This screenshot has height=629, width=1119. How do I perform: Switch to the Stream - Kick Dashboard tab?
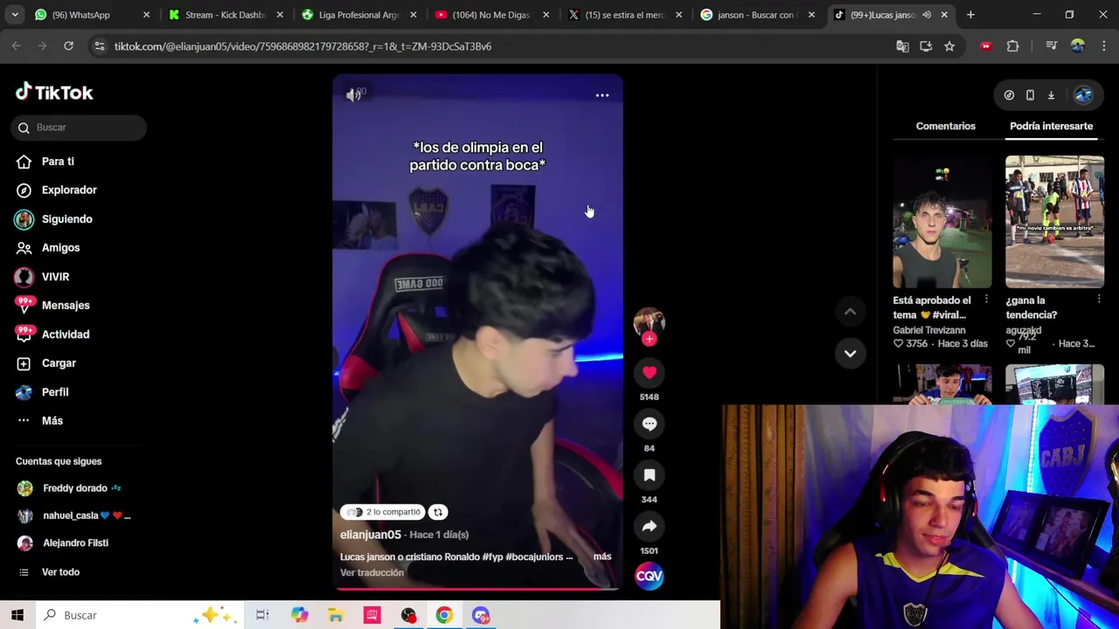point(226,15)
